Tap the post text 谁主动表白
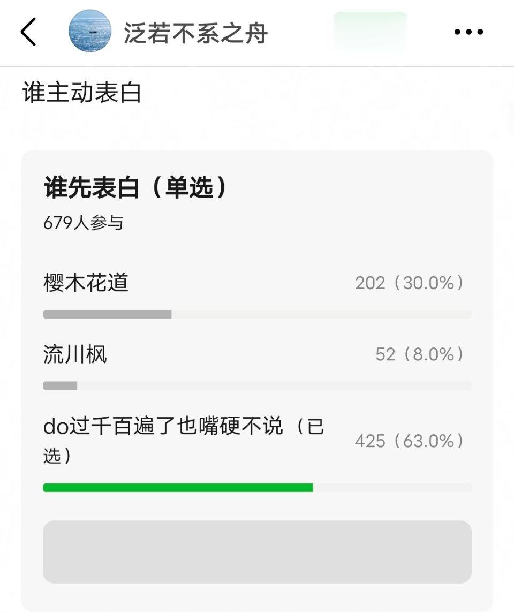The image size is (514, 613). click(82, 92)
